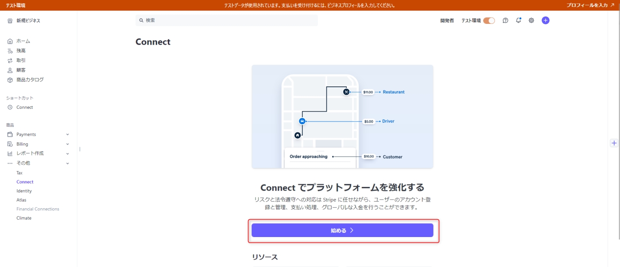Open the 新規ビジネス account switcher

tap(24, 21)
